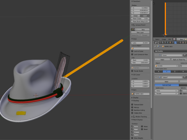The image size is (187, 140).
Task: Uncheck the Creases overlay checkbox
Action: (x=132, y=132)
